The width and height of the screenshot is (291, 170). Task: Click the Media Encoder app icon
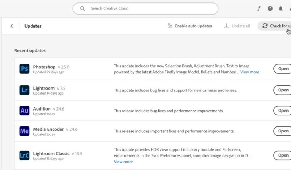[24, 131]
